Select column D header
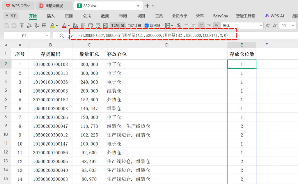 point(167,45)
